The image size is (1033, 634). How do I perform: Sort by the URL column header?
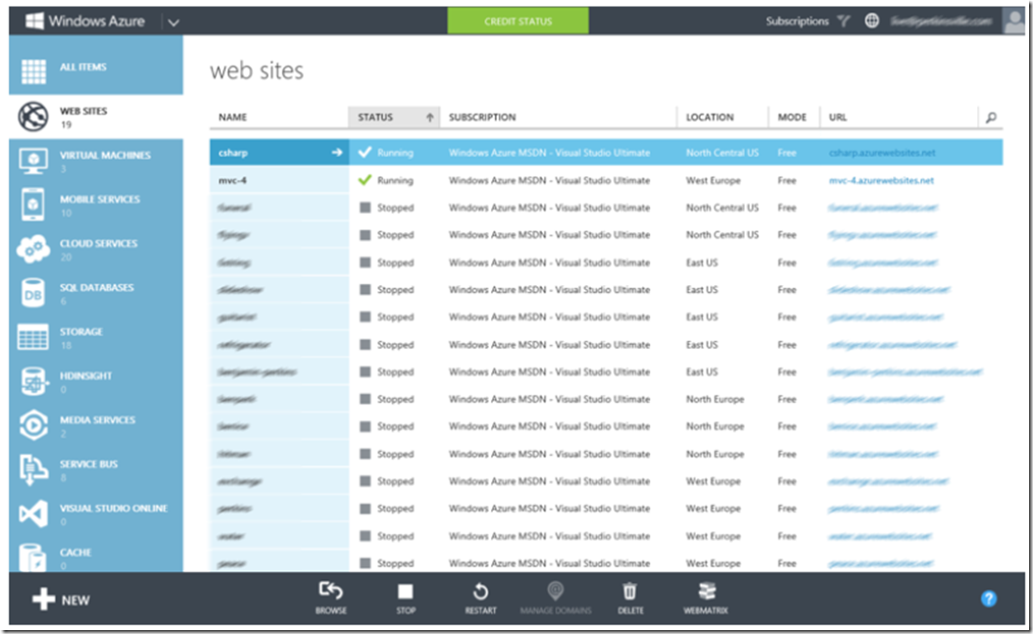click(x=838, y=118)
